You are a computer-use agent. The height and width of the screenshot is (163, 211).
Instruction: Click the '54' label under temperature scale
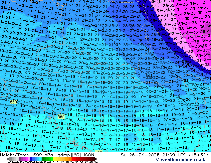(96, 162)
